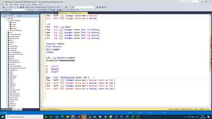The width and height of the screenshot is (212, 119).
Task: Collapse outline at '1 - Update' line
Action: [x=45, y=66]
